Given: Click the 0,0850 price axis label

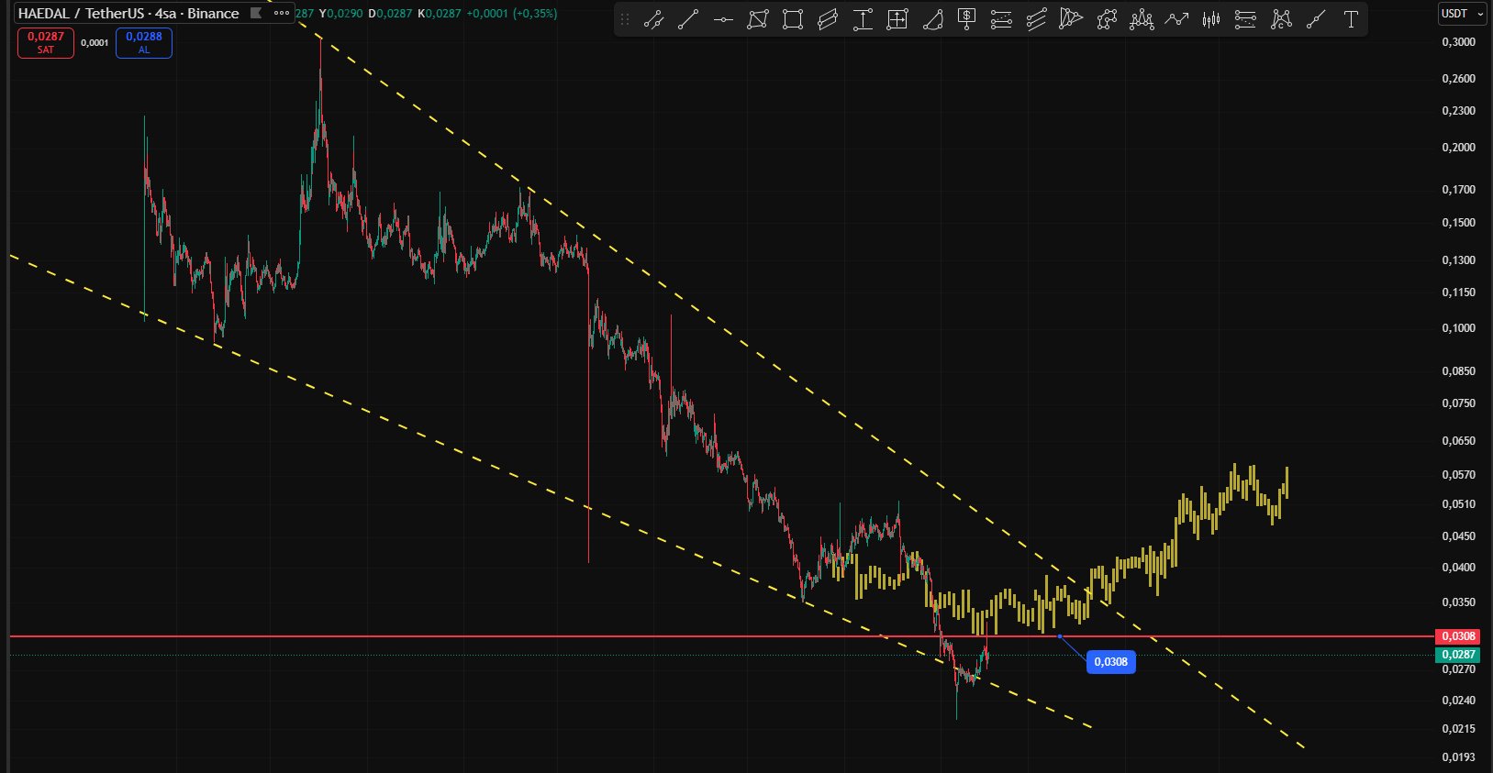Looking at the screenshot, I should [x=1459, y=371].
